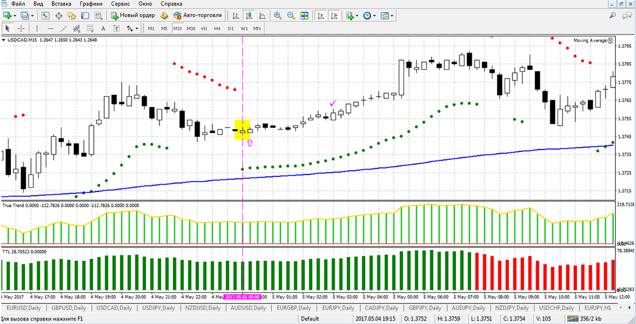
Task: Click the Новый ордер button
Action: pos(133,16)
